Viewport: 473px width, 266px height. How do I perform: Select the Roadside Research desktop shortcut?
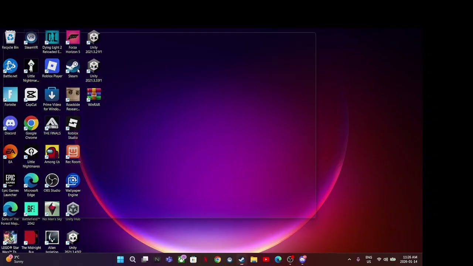(x=73, y=99)
